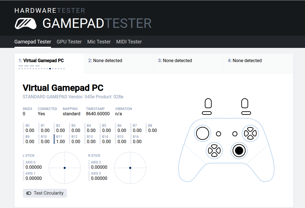Click the right analog stick circle display
Image resolution: width=305 pixels, height=208 pixels.
click(130, 168)
